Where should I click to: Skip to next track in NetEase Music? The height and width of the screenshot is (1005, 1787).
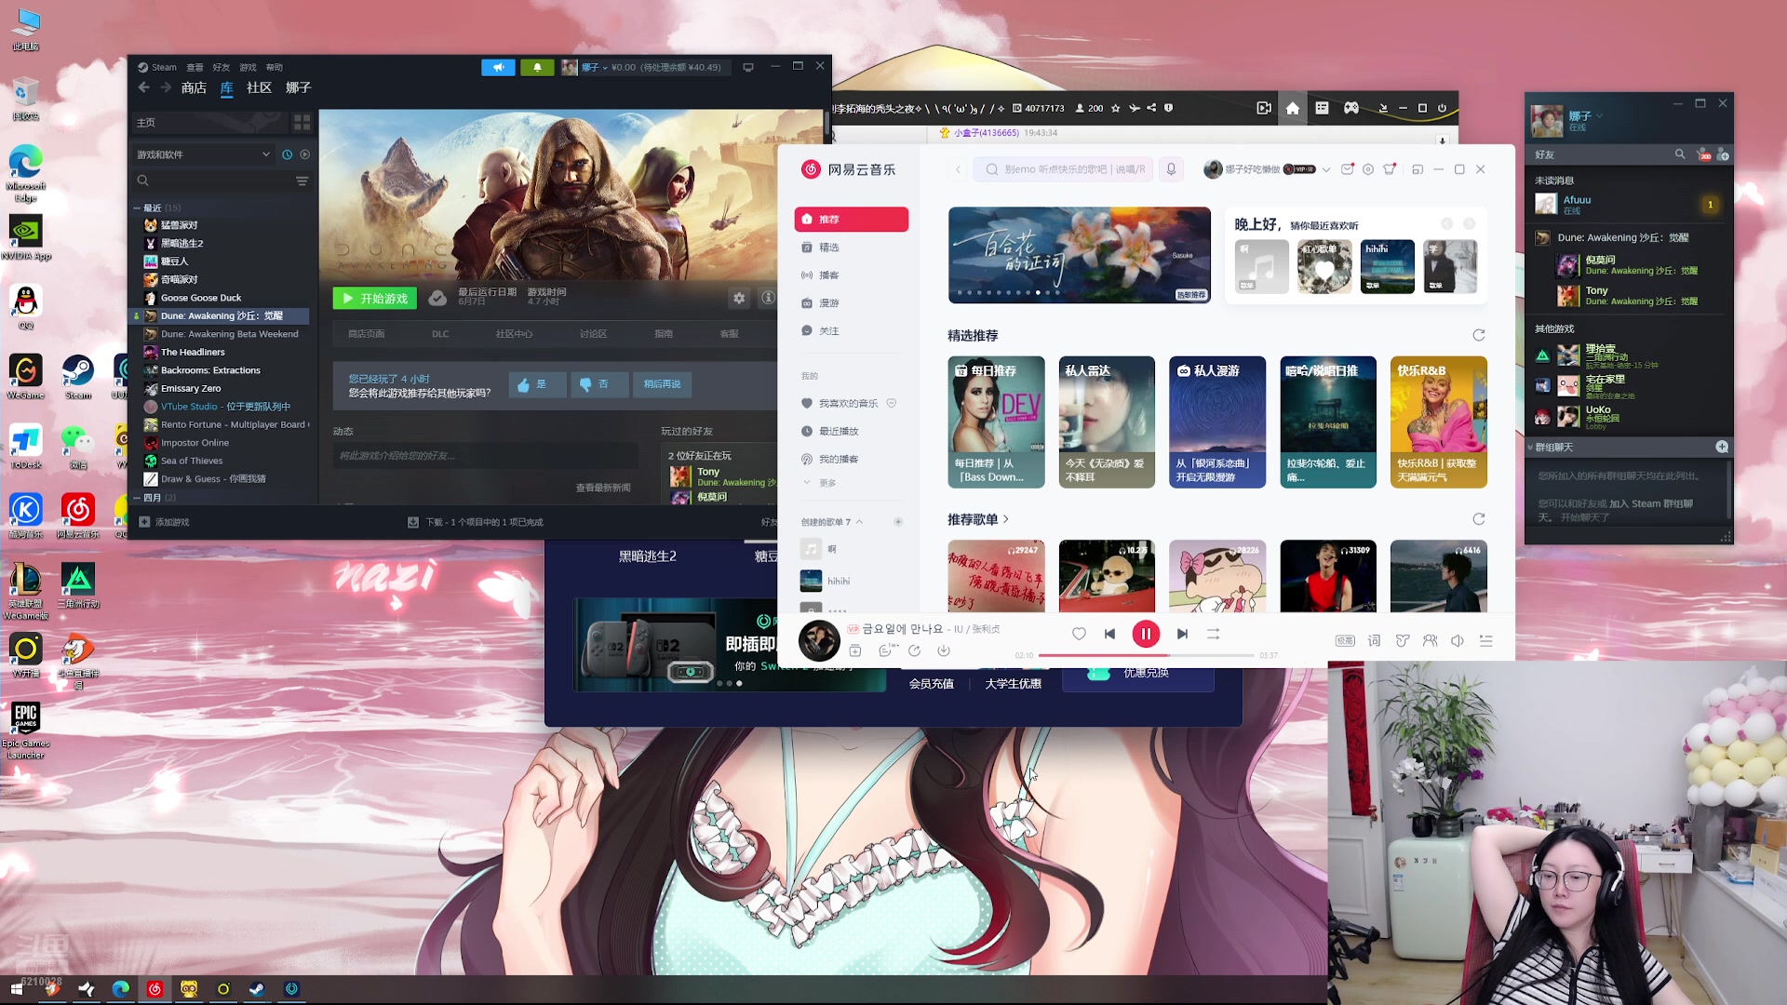(1182, 634)
